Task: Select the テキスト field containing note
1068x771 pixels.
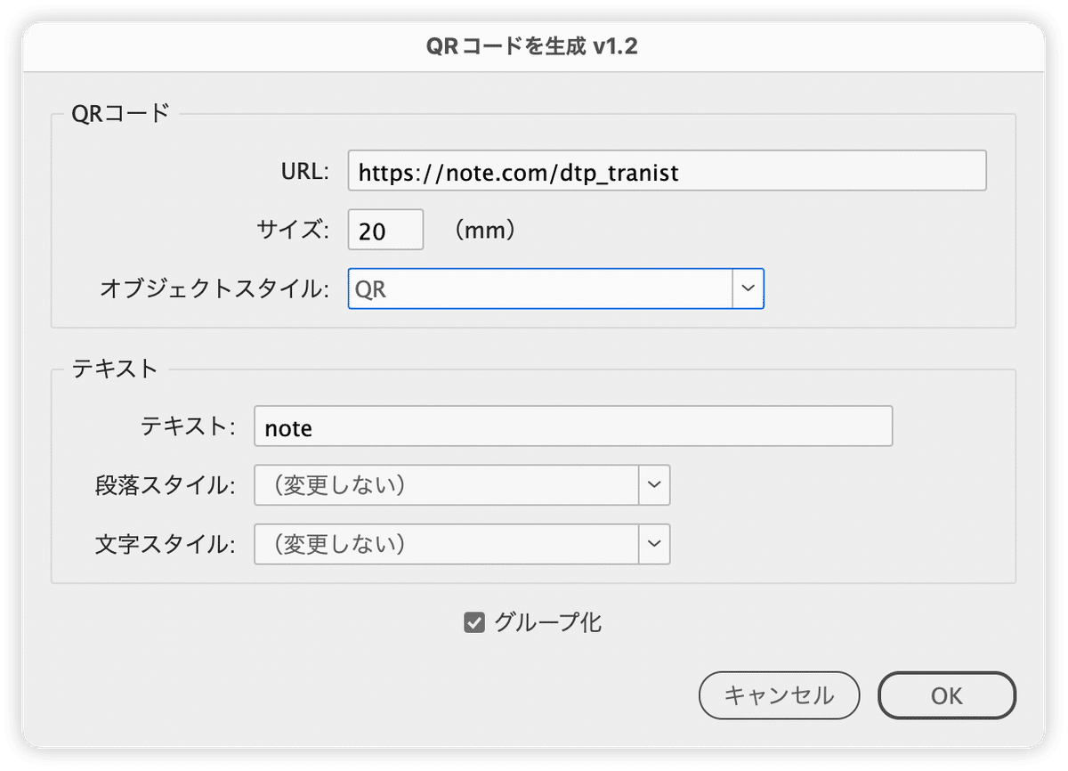Action: (573, 427)
